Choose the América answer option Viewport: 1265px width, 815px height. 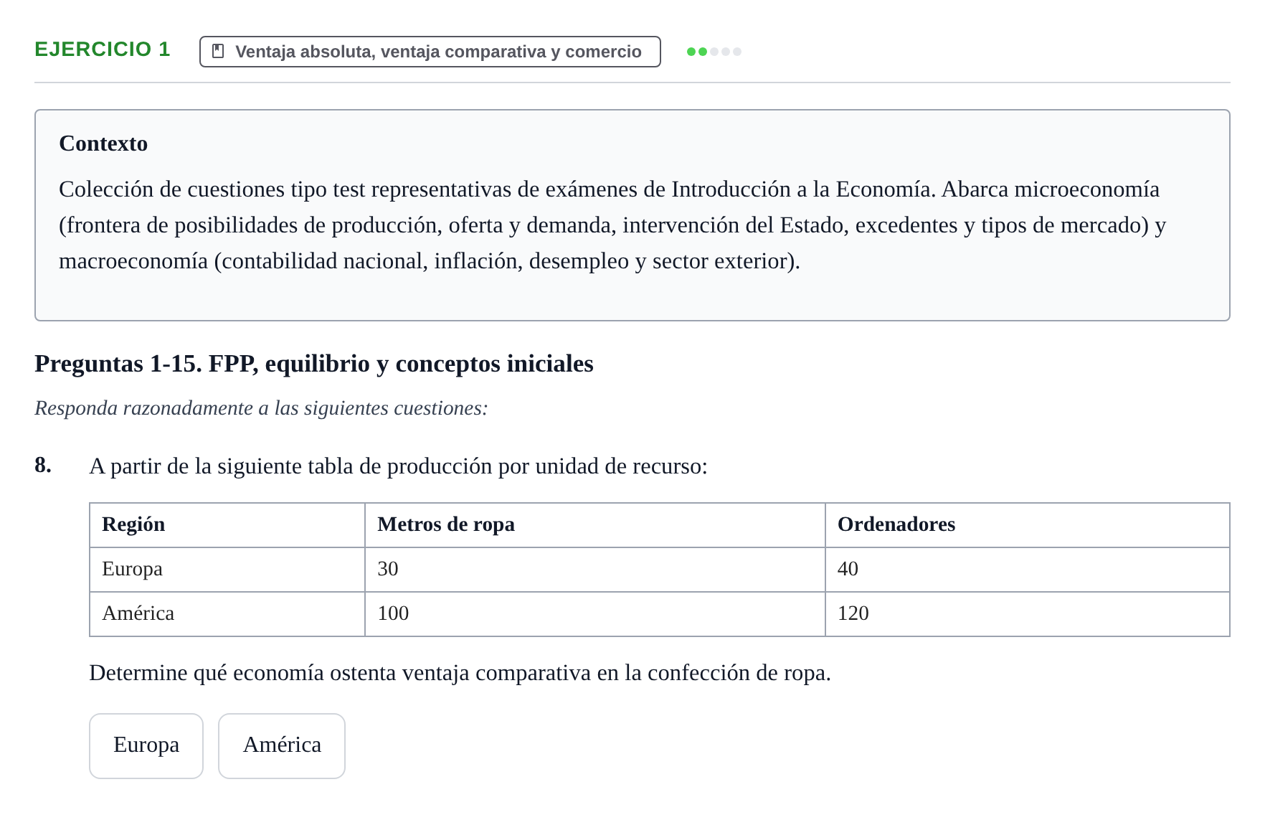(282, 745)
